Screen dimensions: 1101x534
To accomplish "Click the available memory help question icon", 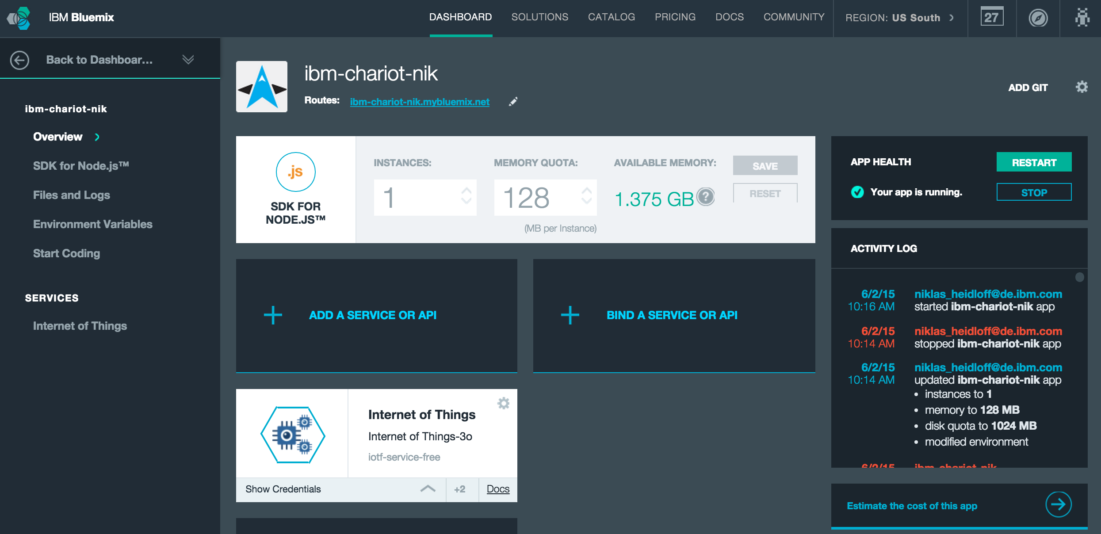I will (706, 196).
